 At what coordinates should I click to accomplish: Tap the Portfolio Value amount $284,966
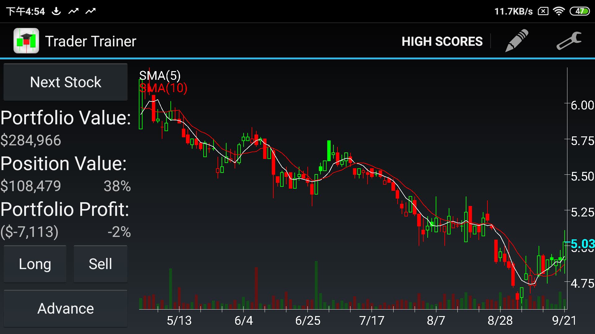click(31, 140)
